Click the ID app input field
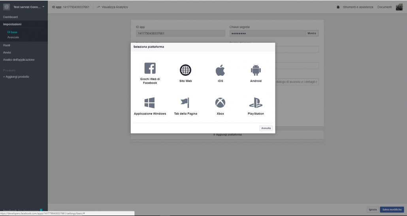The height and width of the screenshot is (216, 407). (x=181, y=33)
